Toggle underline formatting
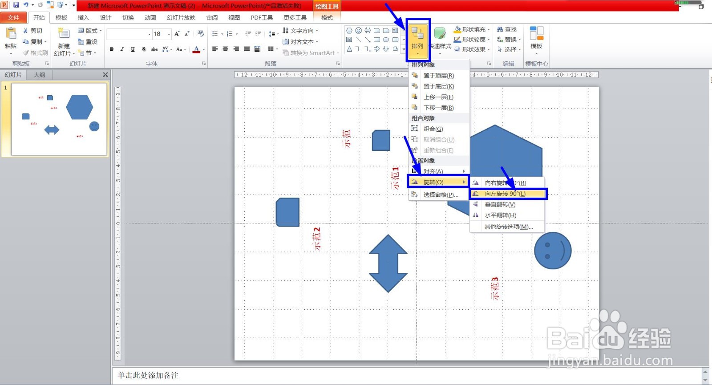This screenshot has height=385, width=712. 133,49
